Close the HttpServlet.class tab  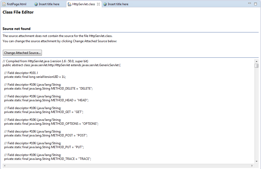[98, 4]
